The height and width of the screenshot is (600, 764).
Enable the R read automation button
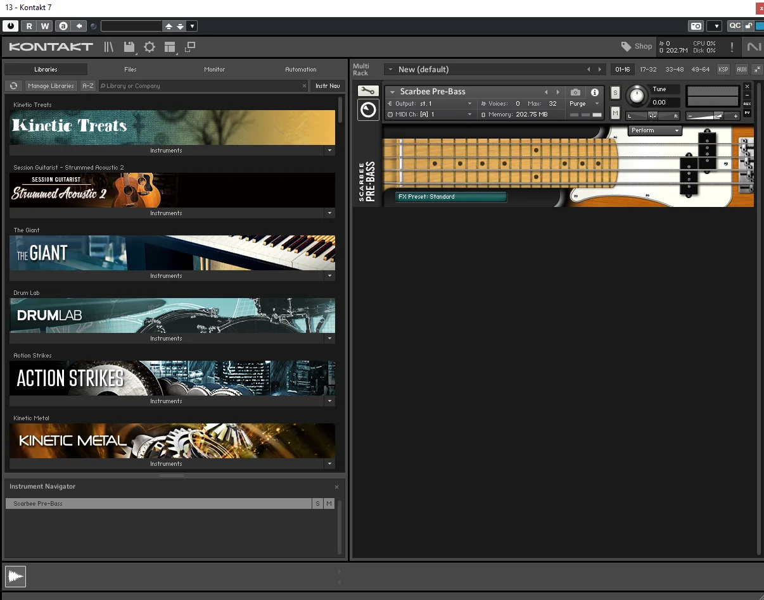pyautogui.click(x=29, y=26)
